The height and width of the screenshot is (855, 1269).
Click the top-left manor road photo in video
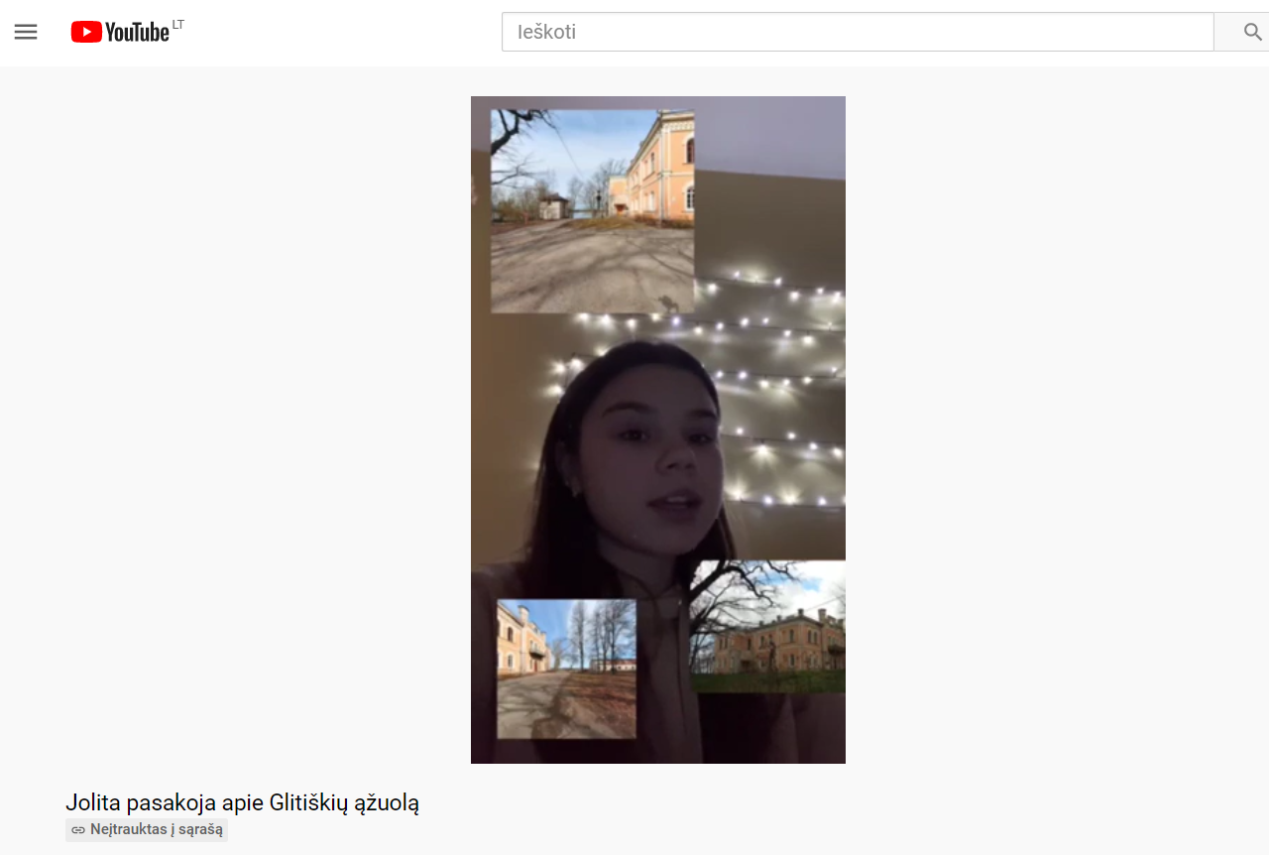coord(592,211)
